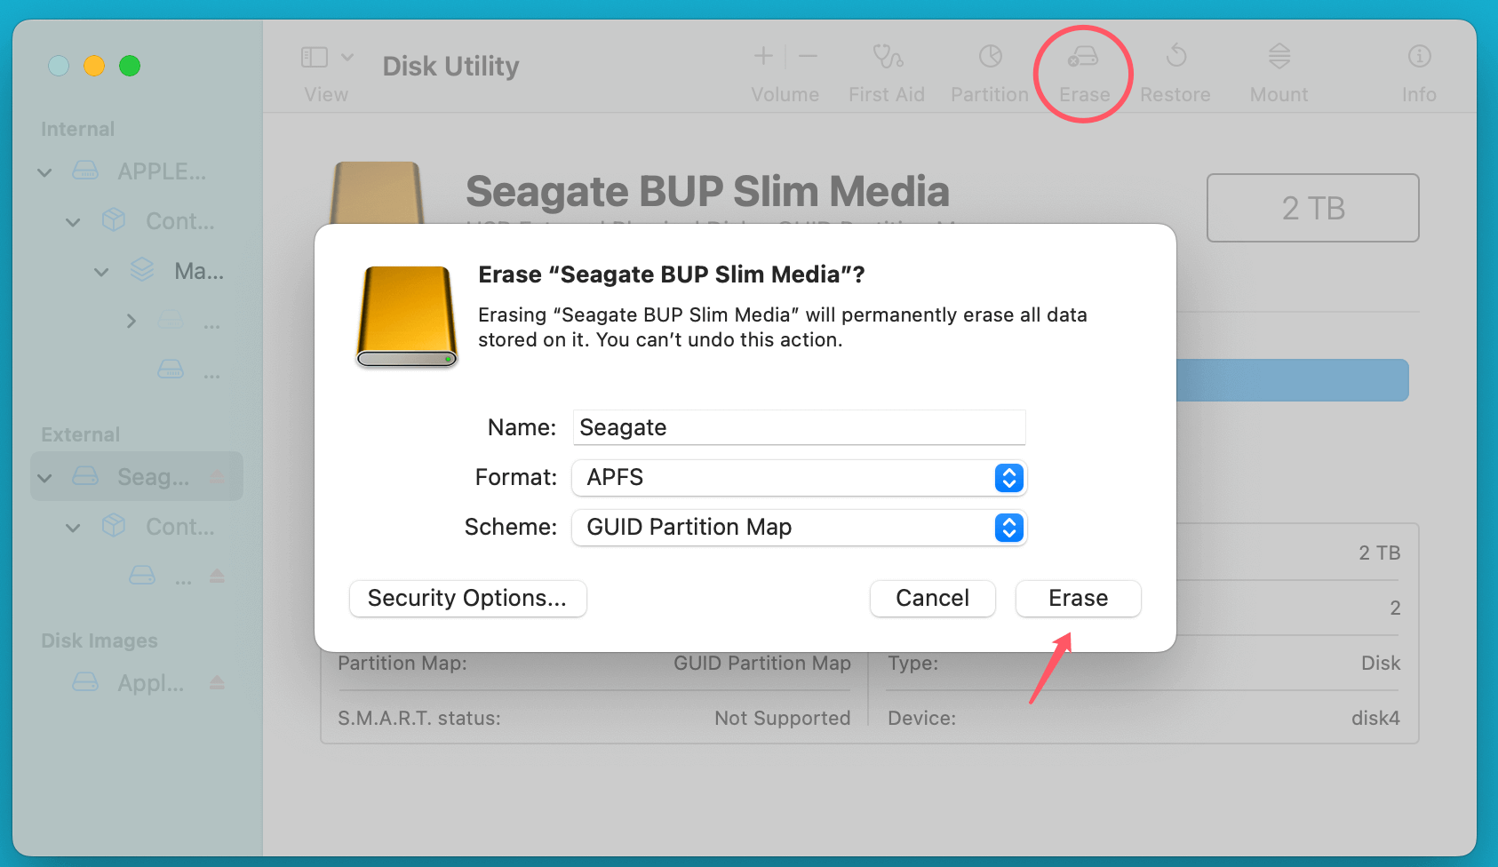
Task: Run First Aid from the toolbar
Action: pos(886,71)
